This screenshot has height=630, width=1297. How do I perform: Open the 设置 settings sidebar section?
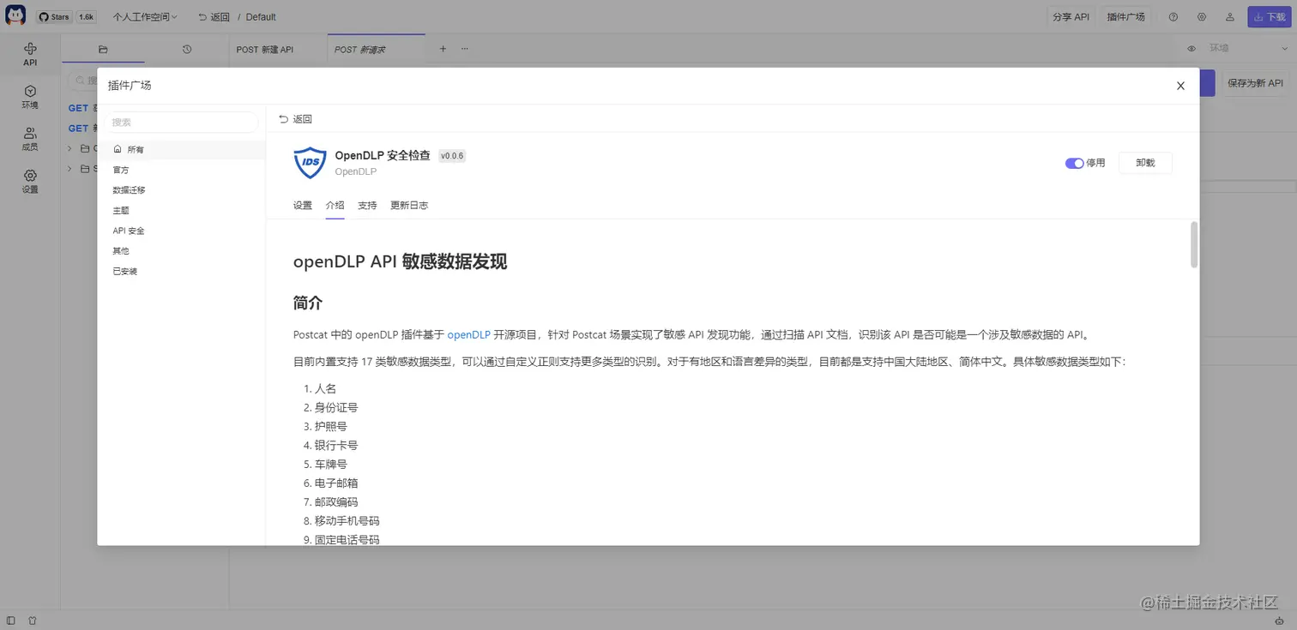[30, 181]
